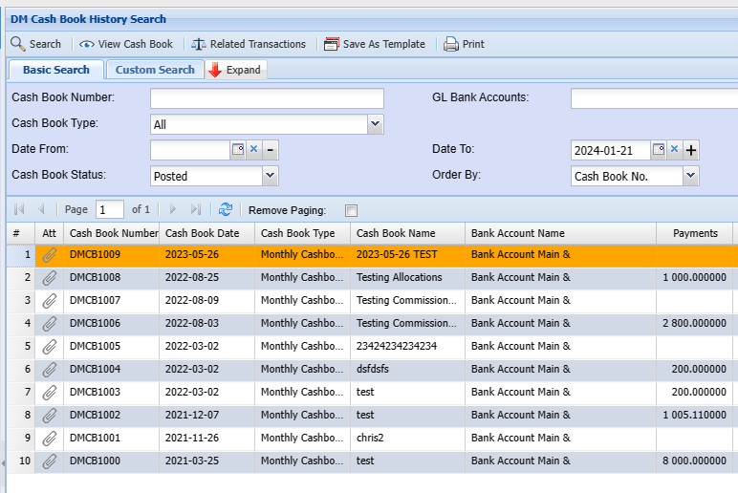Image resolution: width=738 pixels, height=493 pixels.
Task: Click the Print toolbar icon
Action: [451, 44]
